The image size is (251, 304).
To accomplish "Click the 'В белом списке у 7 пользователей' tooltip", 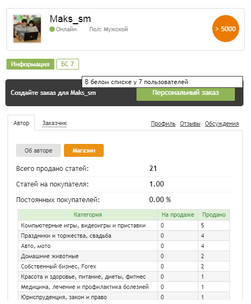I will point(162,82).
